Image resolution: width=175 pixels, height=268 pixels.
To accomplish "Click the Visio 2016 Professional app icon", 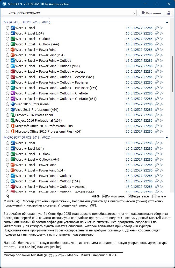I will [12, 104].
